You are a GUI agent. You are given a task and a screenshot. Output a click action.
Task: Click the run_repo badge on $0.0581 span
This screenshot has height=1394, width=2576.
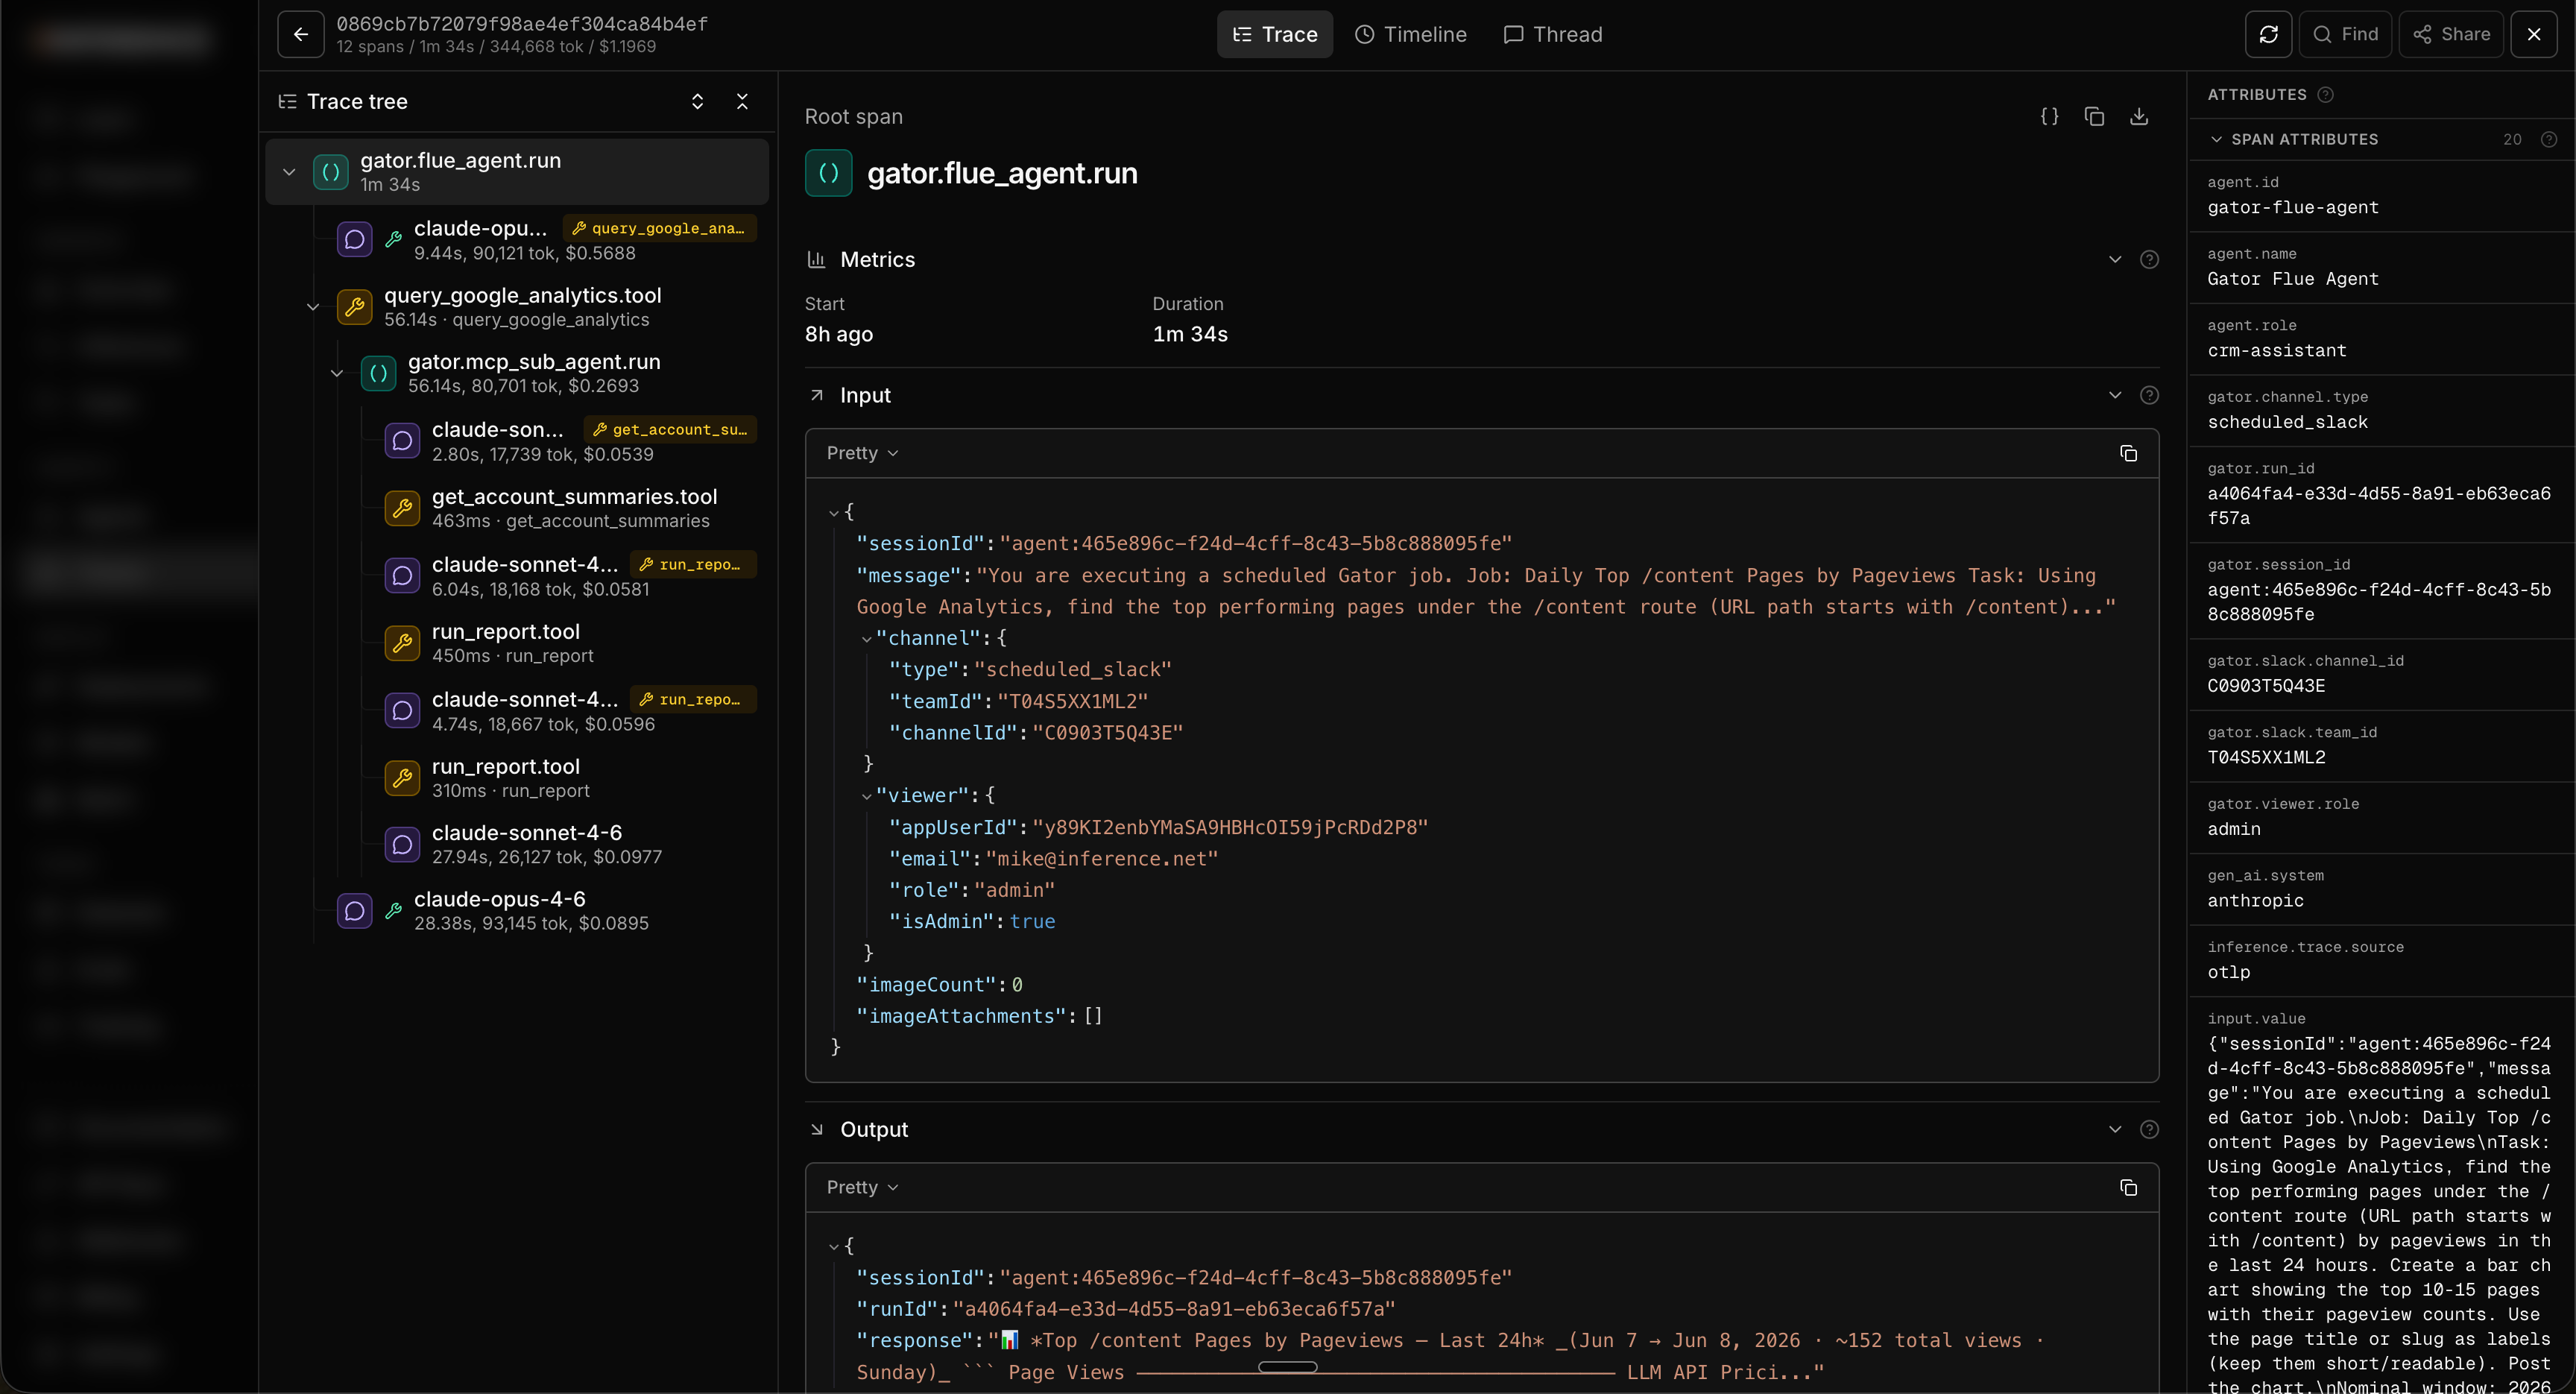[692, 564]
